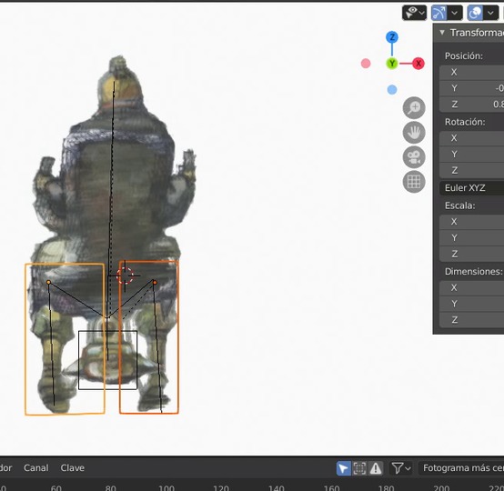
Task: Select the right orange leg bone box
Action: click(x=149, y=337)
